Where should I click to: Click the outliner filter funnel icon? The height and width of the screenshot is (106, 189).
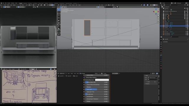point(185,5)
